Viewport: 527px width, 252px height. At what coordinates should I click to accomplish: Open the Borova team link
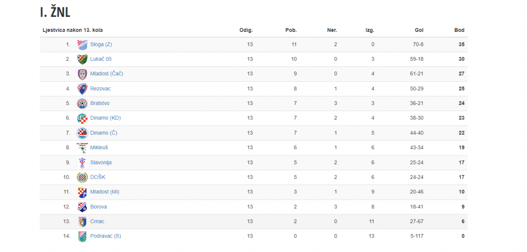pyautogui.click(x=98, y=207)
